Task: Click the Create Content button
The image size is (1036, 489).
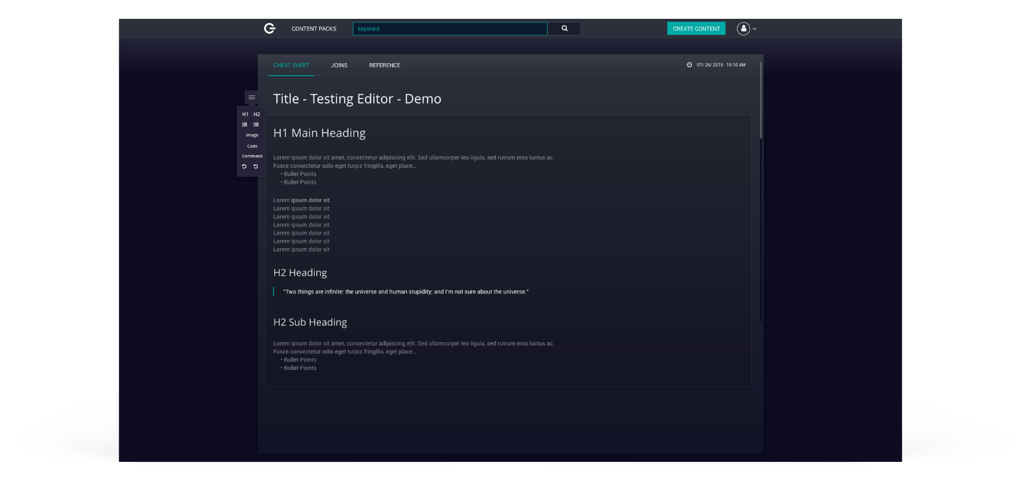Action: (696, 29)
